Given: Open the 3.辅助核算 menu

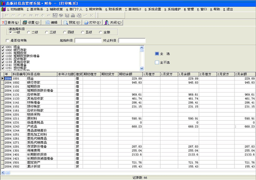Looking at the screenshot, I should pyautogui.click(x=54, y=9).
